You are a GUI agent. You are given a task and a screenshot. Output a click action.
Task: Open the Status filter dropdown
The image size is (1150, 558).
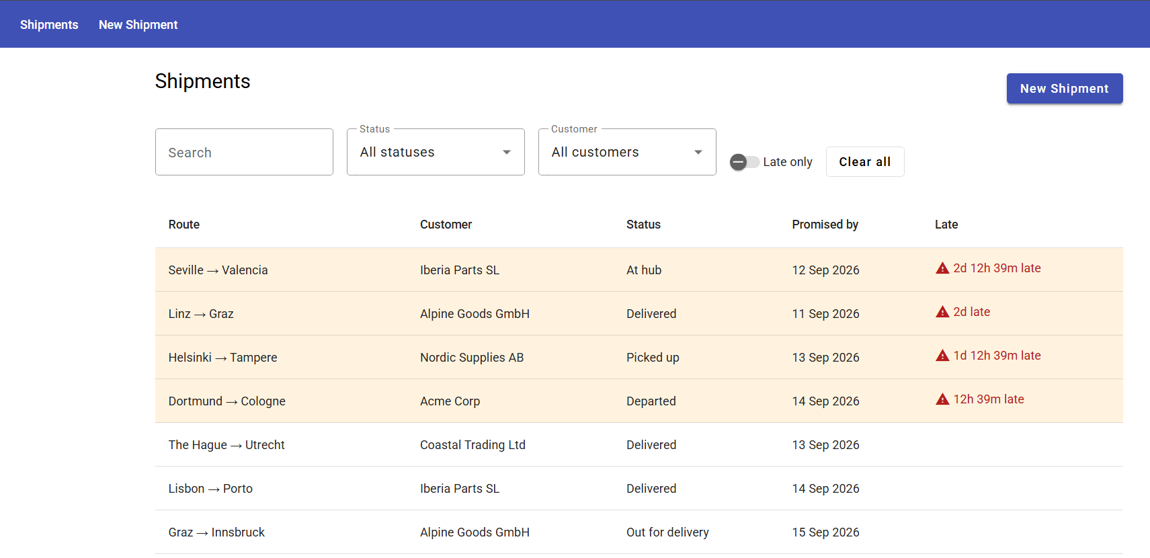point(436,152)
